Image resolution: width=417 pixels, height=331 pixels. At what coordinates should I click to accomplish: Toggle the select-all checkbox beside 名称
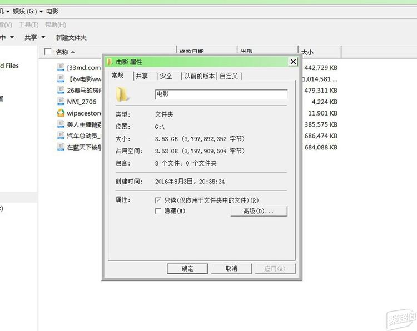[48, 52]
